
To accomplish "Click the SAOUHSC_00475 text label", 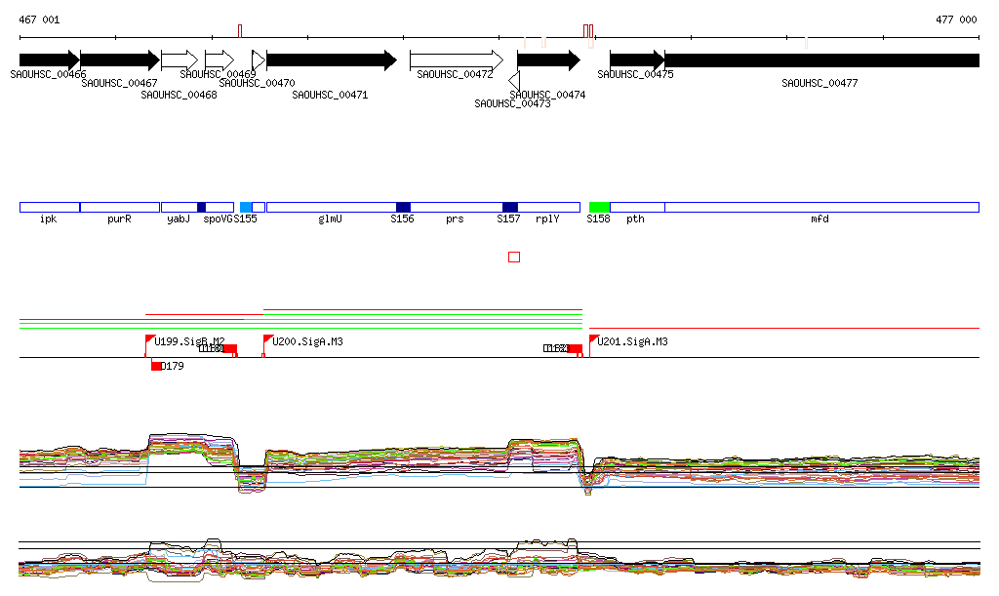I will click(635, 74).
